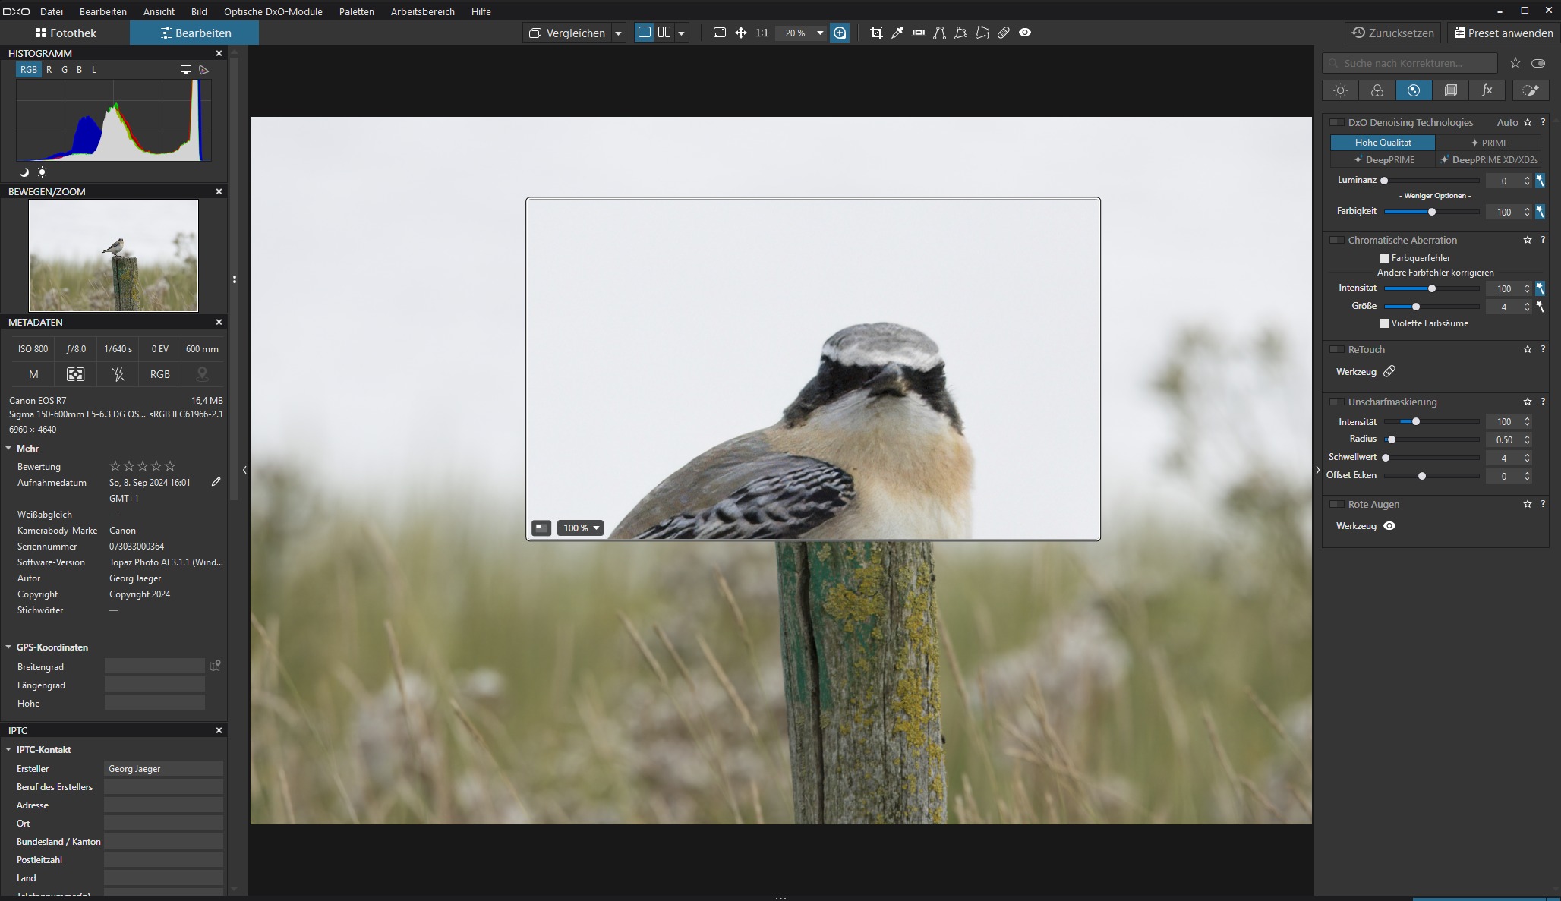The width and height of the screenshot is (1561, 901).
Task: Open the local adjustments brush tab
Action: tap(1531, 90)
